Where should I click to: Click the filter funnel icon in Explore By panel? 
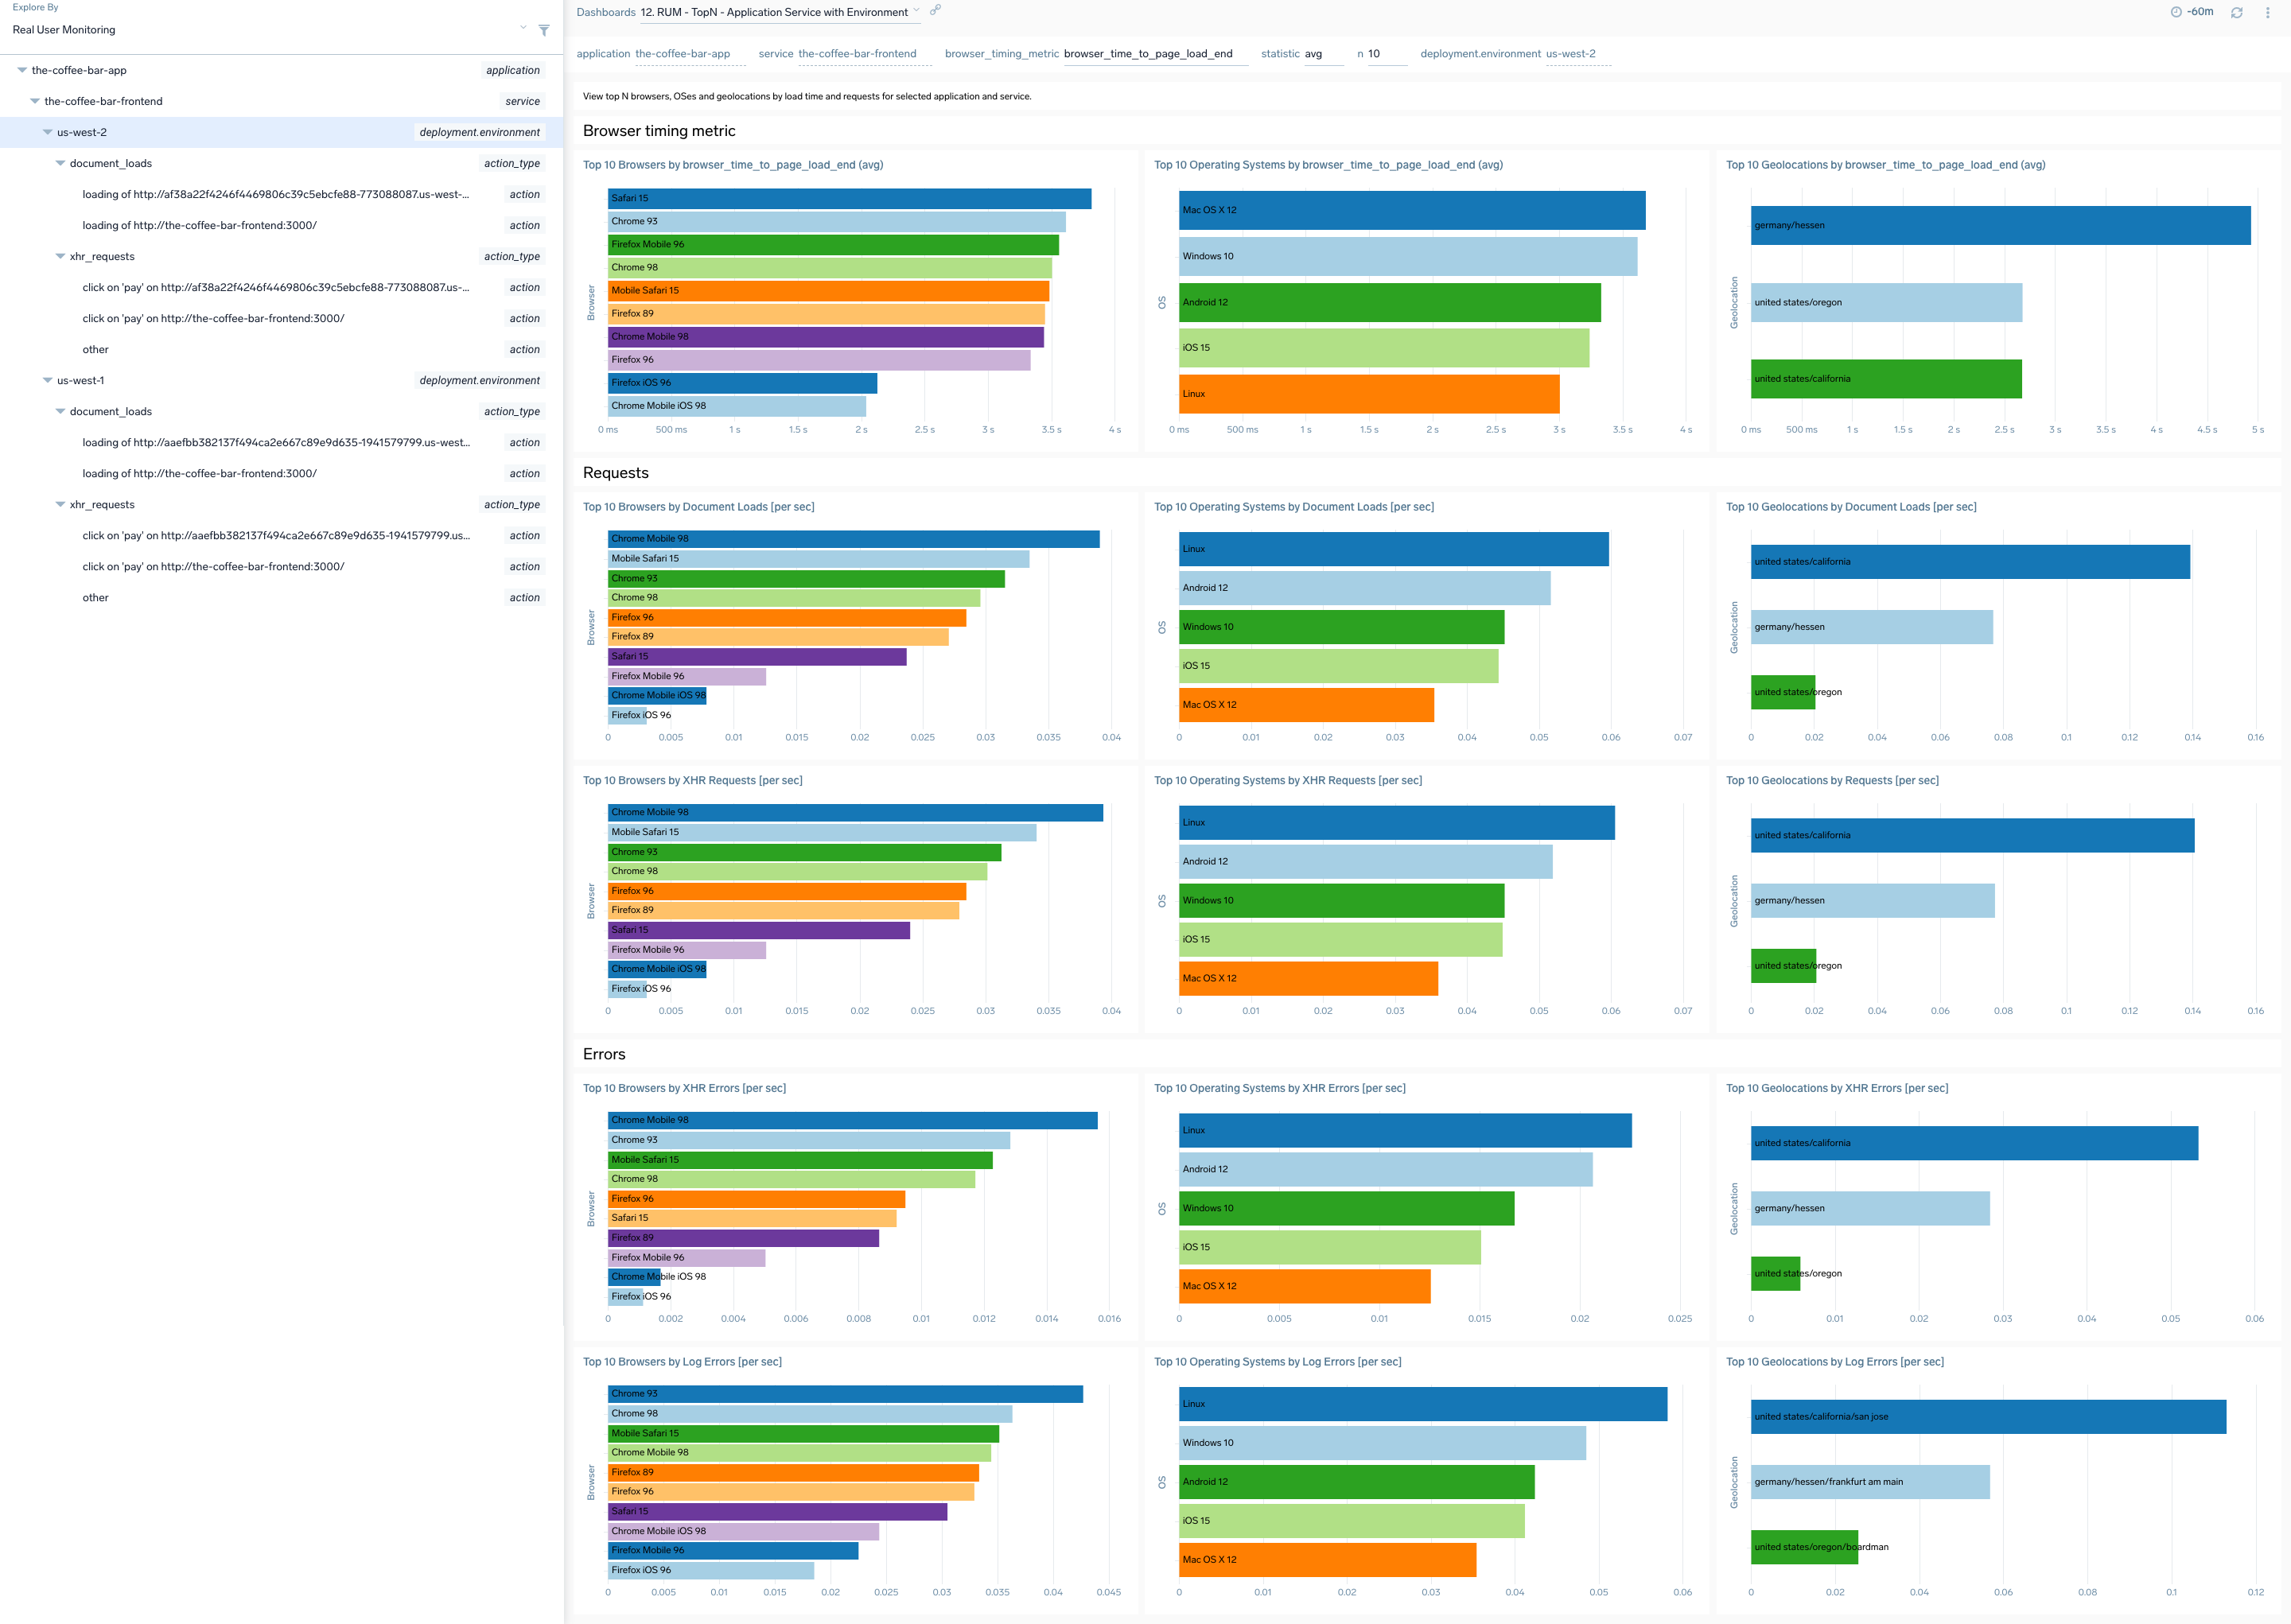point(544,30)
